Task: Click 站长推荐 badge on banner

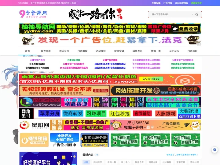Action: 151,79
